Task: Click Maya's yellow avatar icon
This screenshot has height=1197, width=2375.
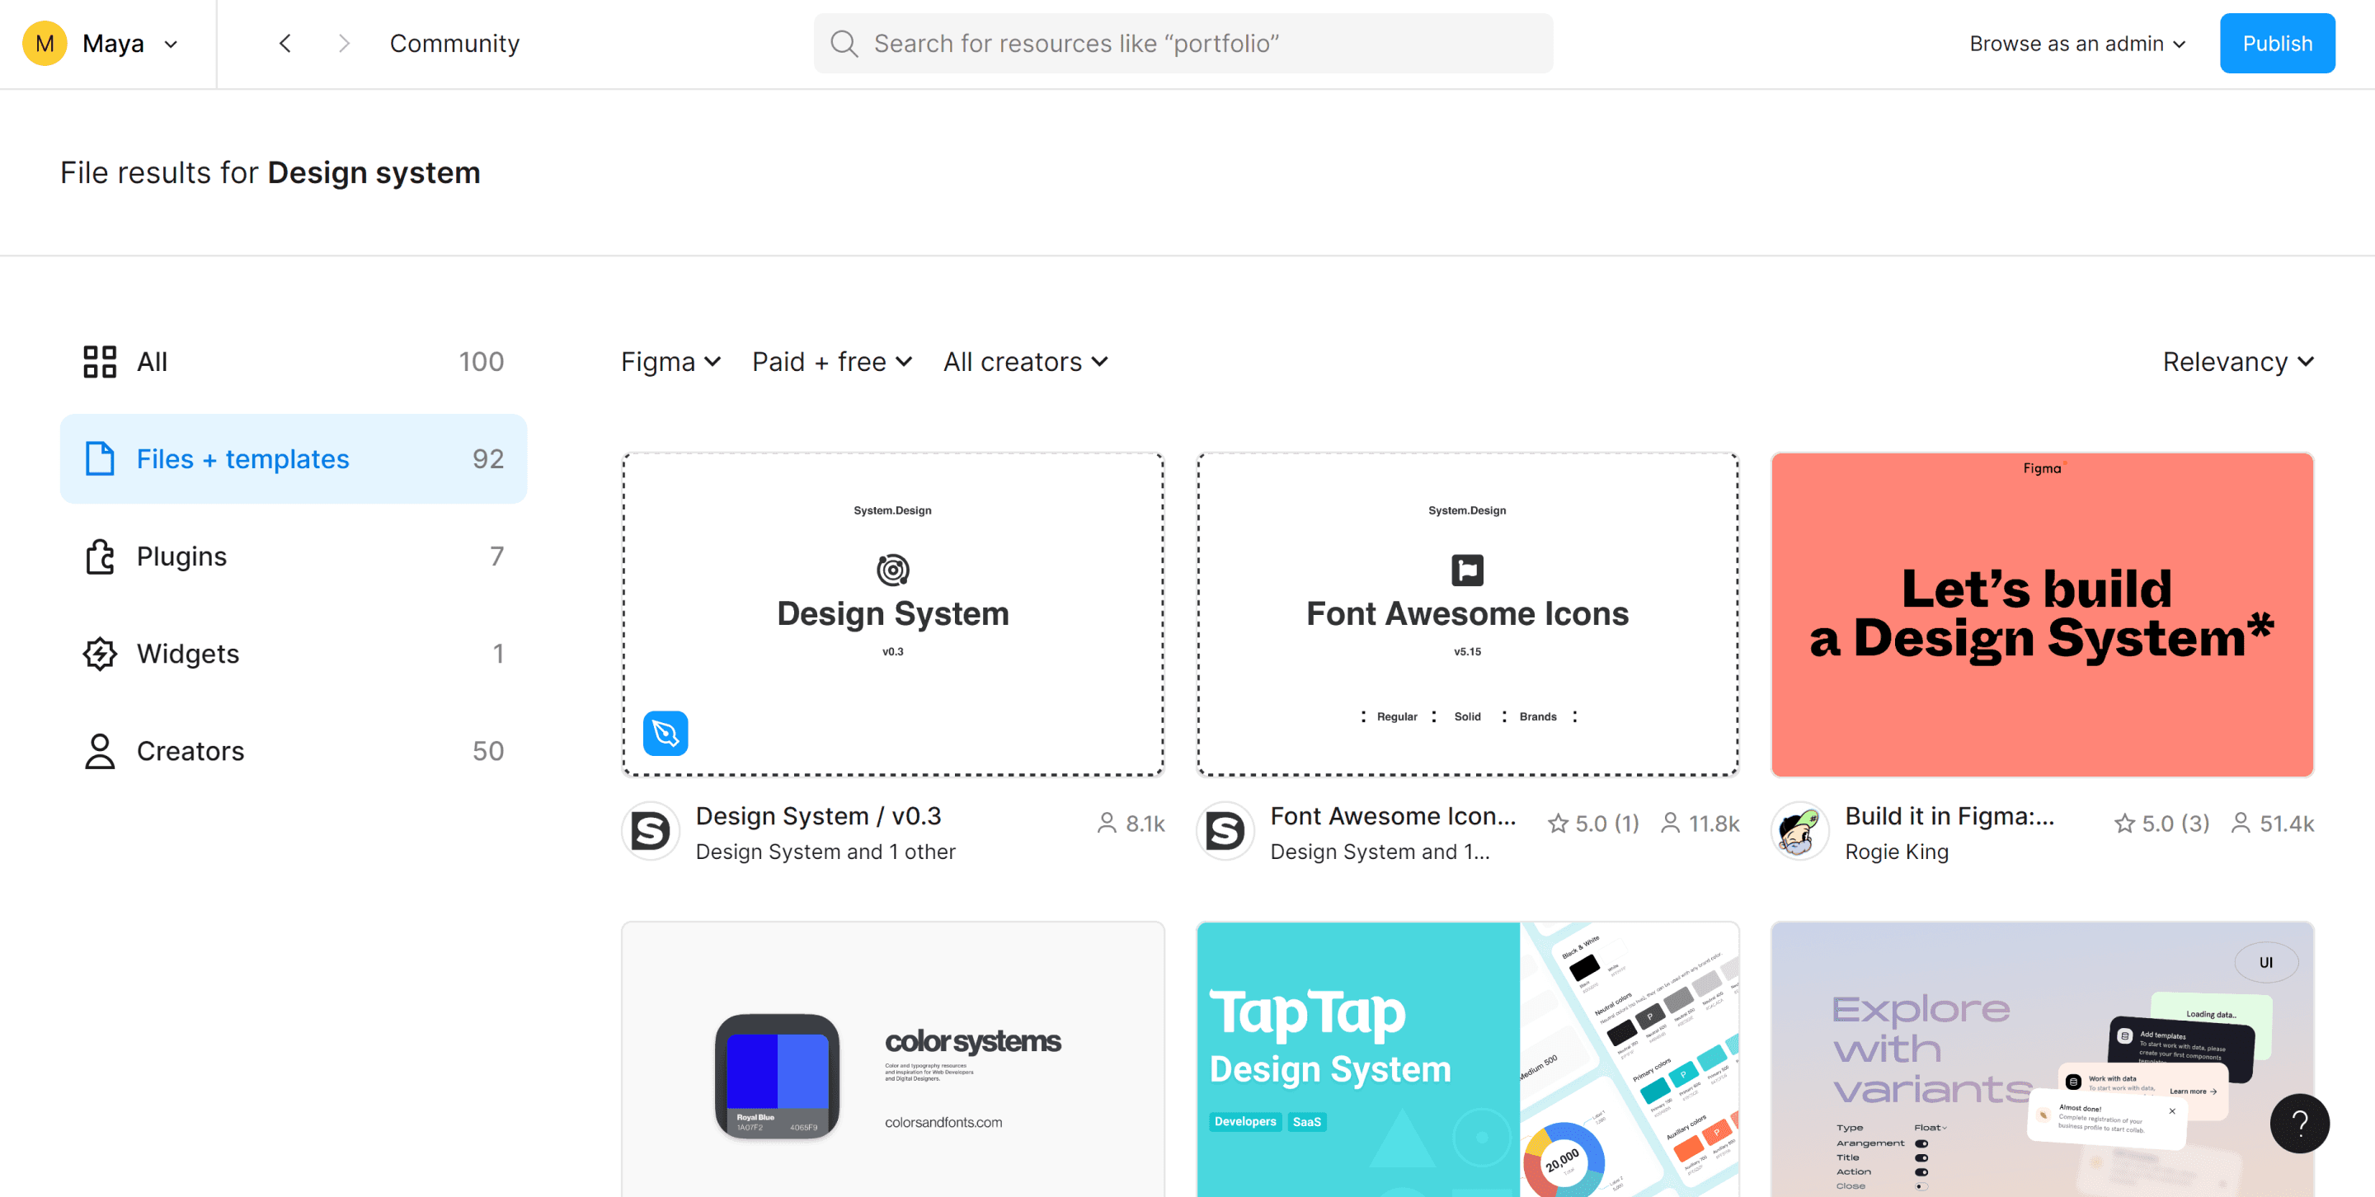Action: point(45,44)
